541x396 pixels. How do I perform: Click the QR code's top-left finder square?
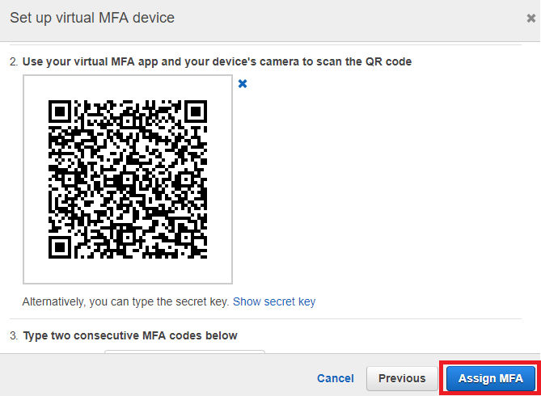(61, 112)
